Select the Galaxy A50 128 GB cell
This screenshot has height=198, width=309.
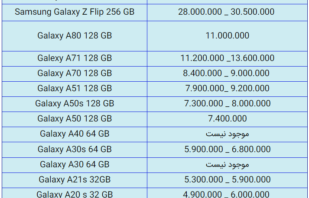(x=75, y=118)
